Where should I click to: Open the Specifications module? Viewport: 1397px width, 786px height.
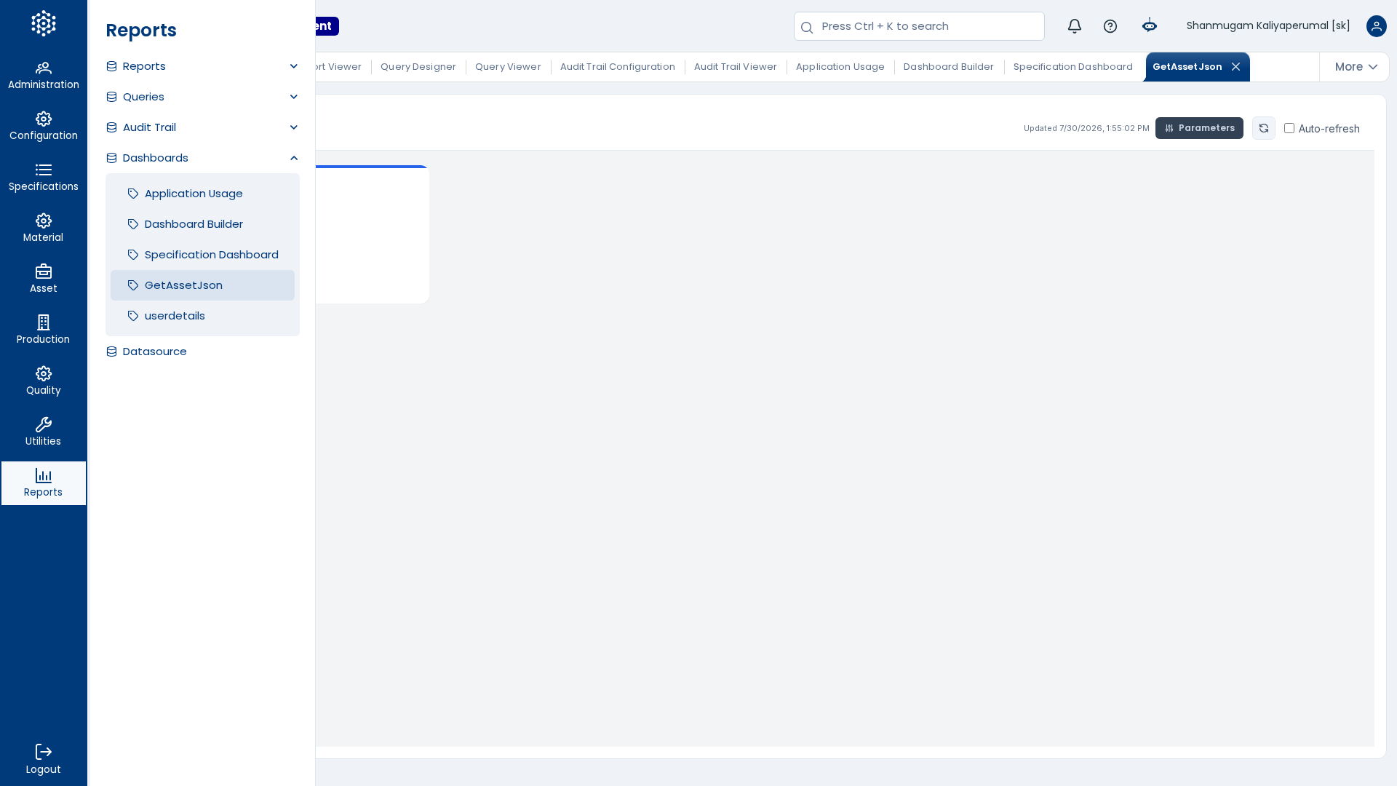point(44,178)
